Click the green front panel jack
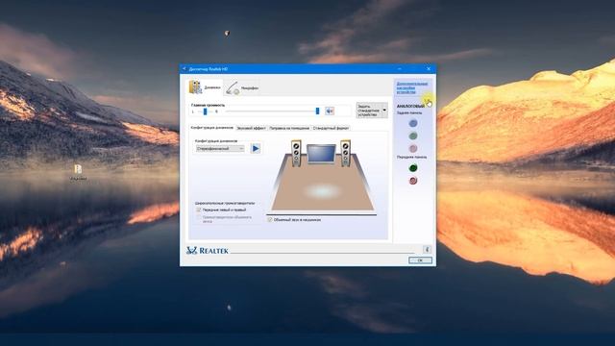This screenshot has height=346, width=615. pyautogui.click(x=413, y=168)
